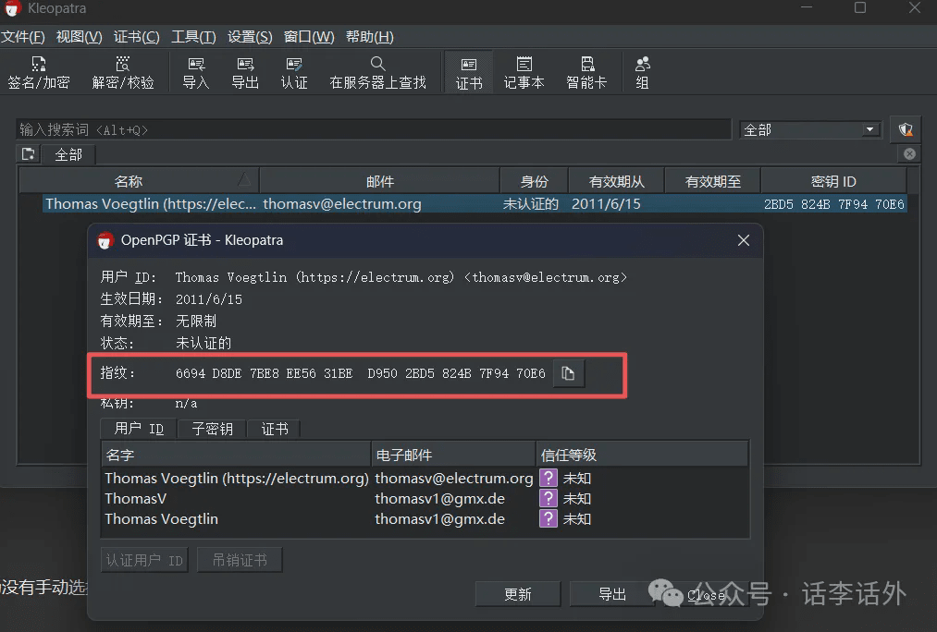Open the 证书(C) menu

point(136,37)
